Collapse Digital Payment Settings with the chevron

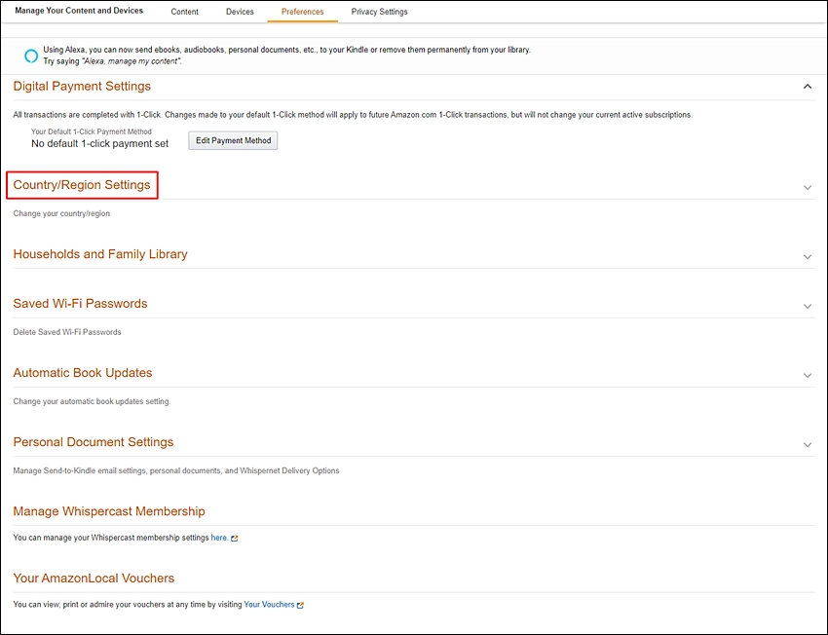coord(807,86)
